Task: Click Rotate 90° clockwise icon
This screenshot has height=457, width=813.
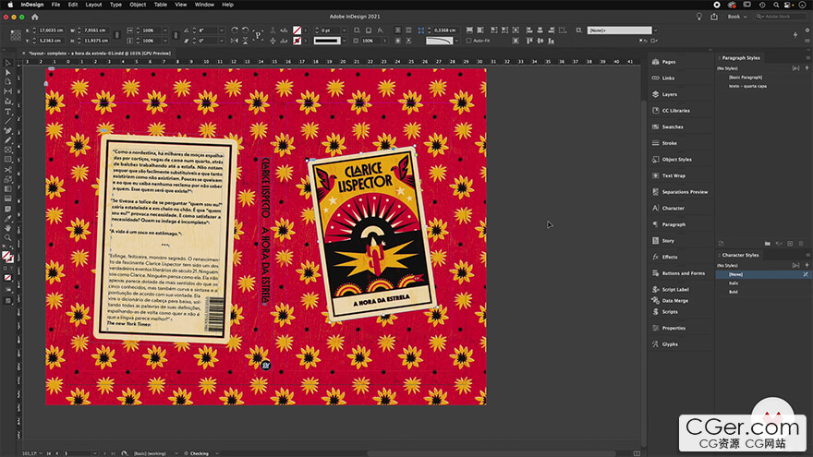Action: (x=235, y=30)
